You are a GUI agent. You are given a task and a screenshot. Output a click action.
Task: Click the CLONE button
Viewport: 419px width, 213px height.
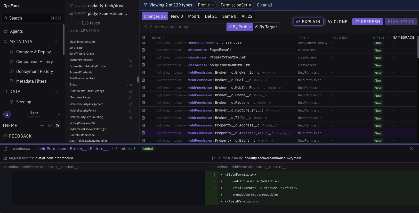coord(338,22)
